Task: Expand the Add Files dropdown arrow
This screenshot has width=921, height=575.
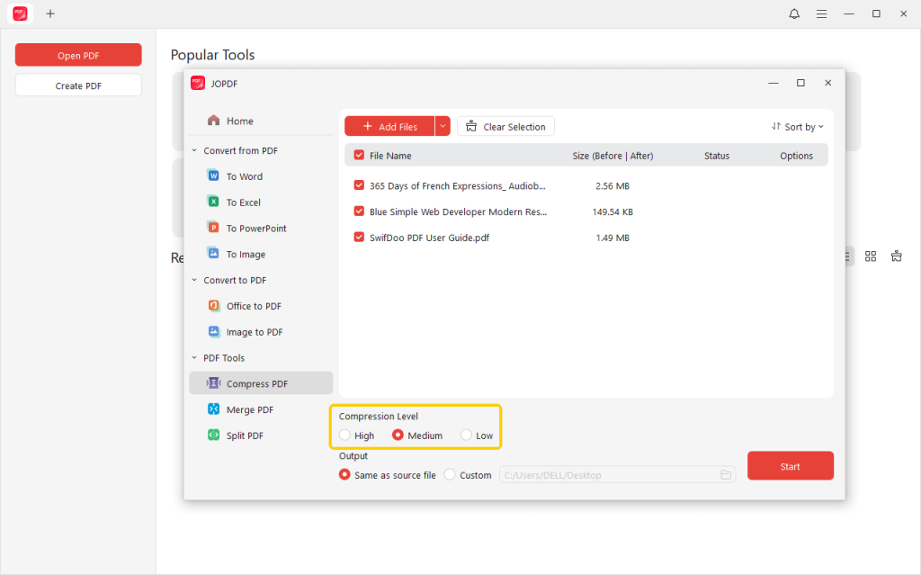Action: (442, 126)
